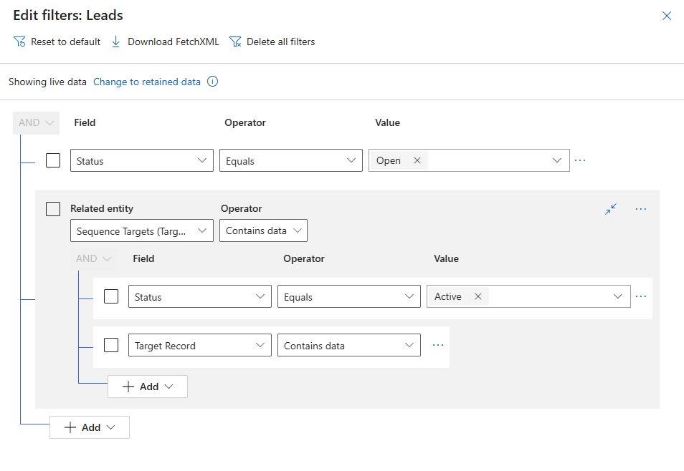Open the Sequence Targets related entity dropdown
684x471 pixels.
[142, 230]
